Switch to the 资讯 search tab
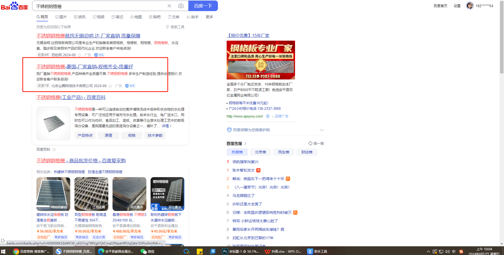This screenshot has height=255, width=504. pos(80,17)
